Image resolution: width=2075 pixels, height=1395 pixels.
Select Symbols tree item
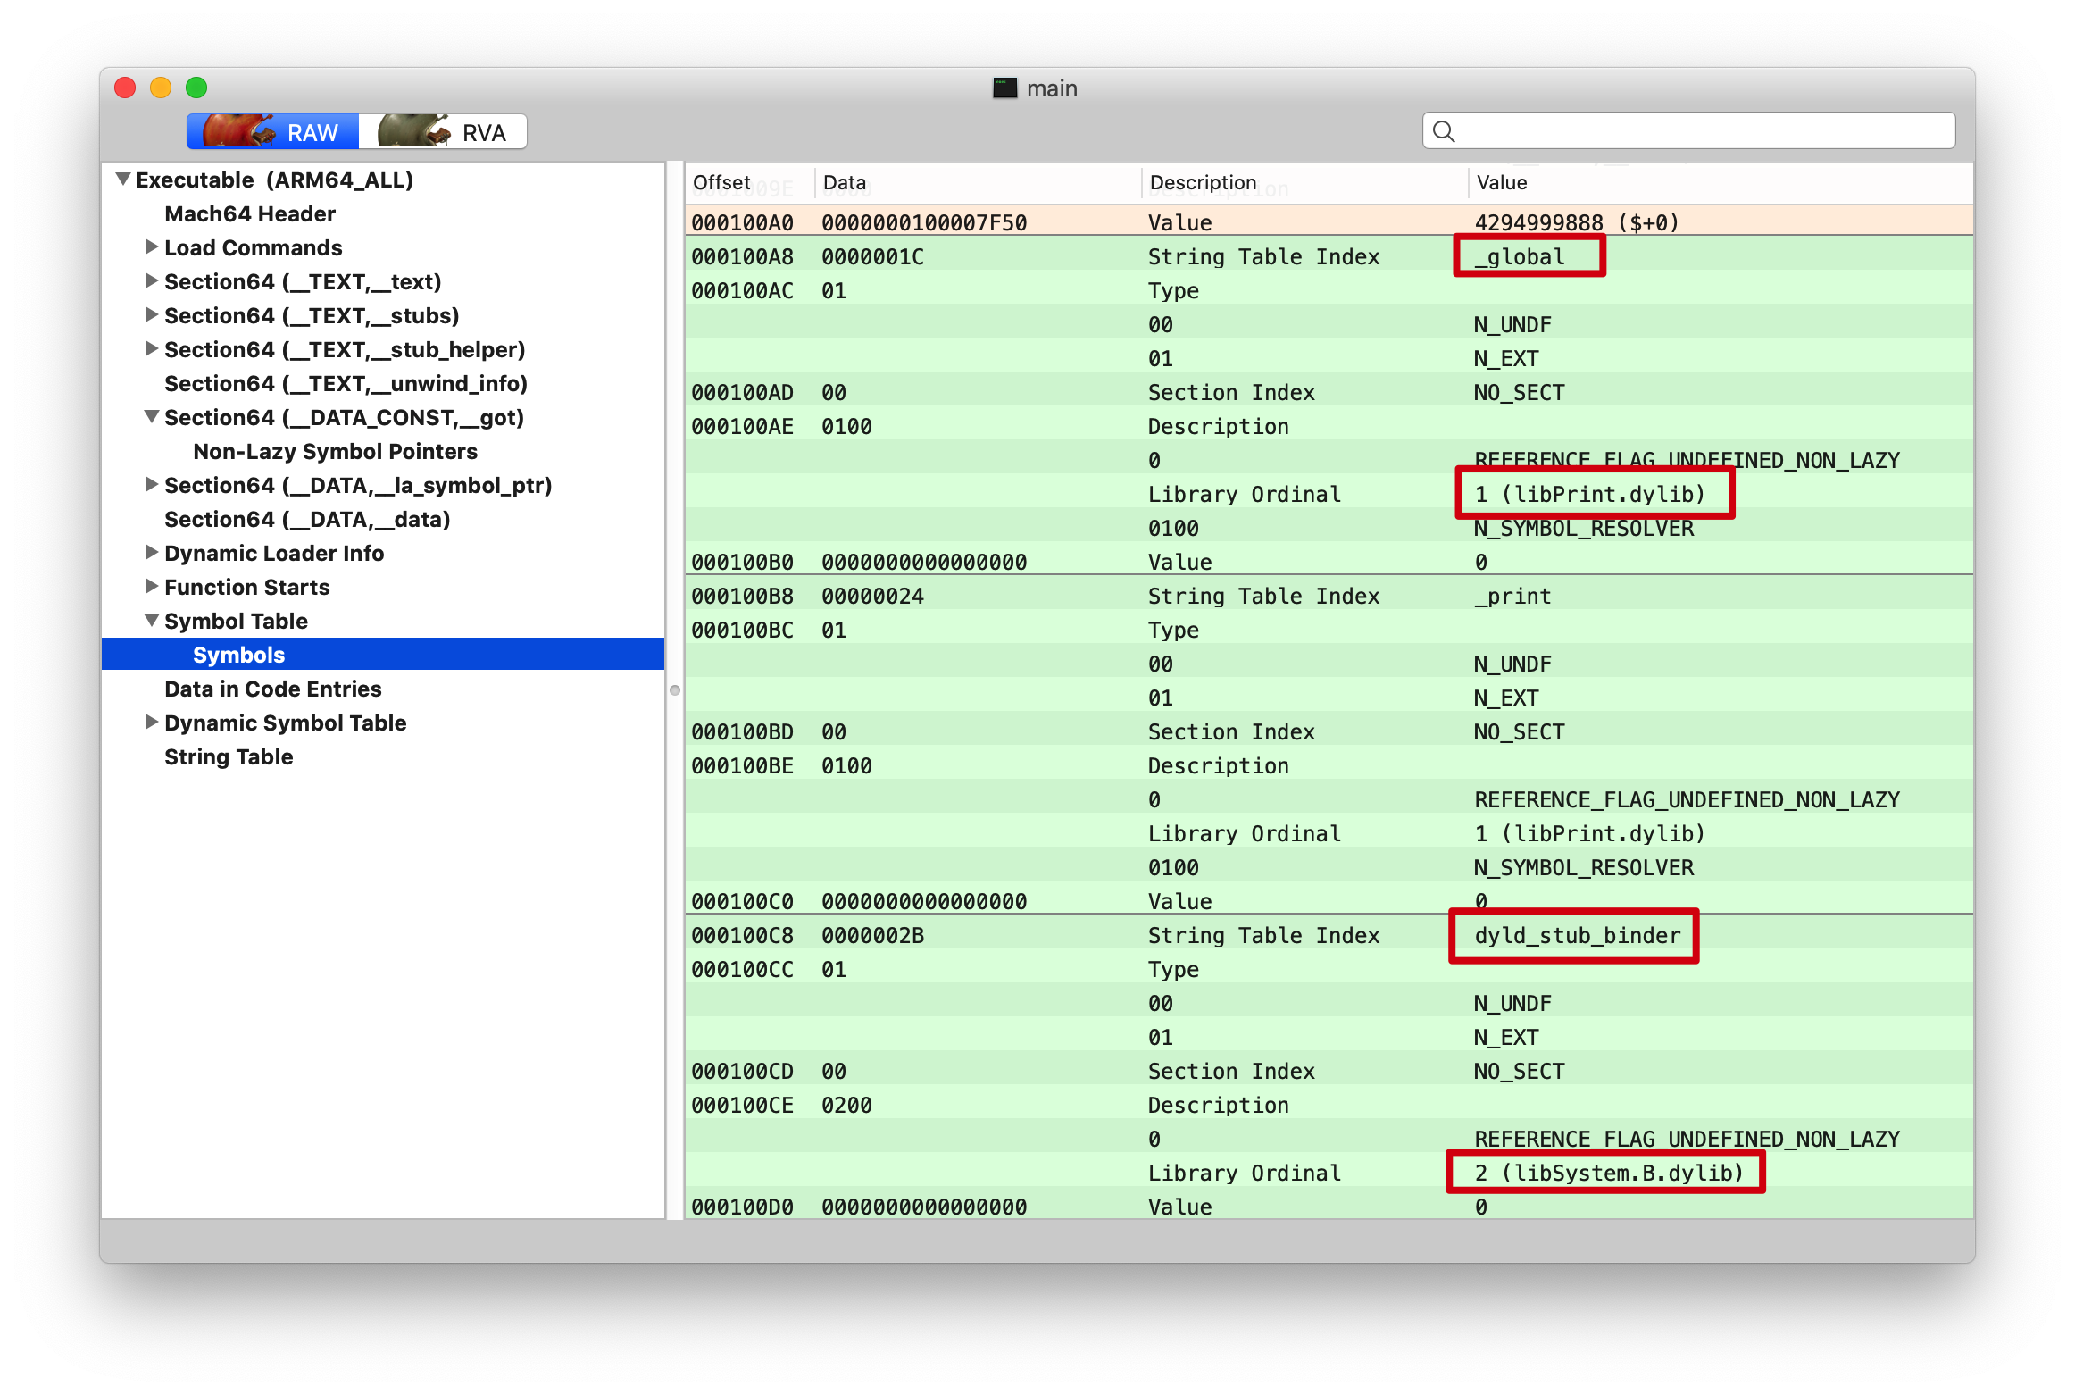click(383, 655)
